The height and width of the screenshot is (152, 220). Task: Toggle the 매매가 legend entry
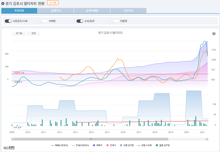click(98, 145)
